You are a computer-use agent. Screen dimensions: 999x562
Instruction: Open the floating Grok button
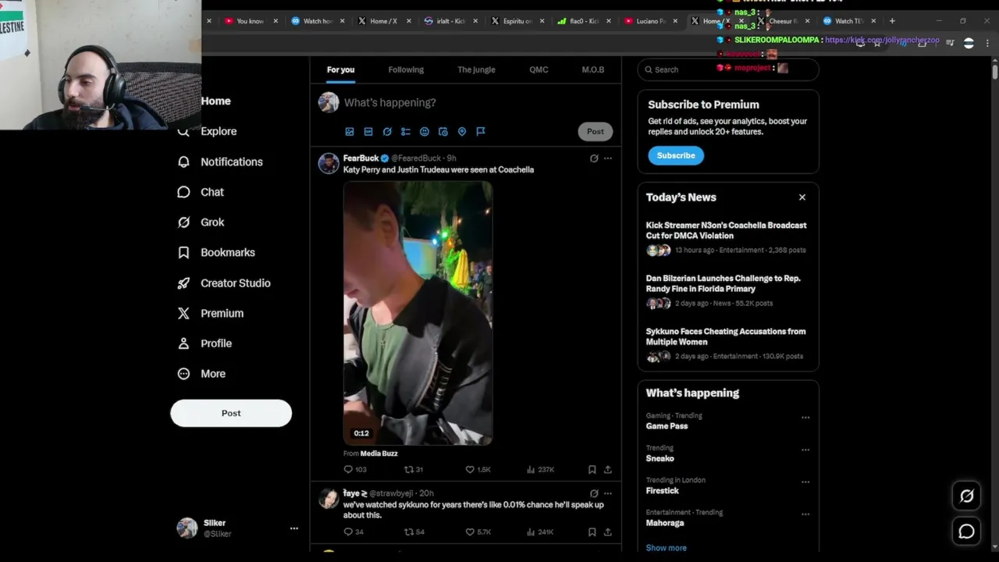tap(966, 496)
